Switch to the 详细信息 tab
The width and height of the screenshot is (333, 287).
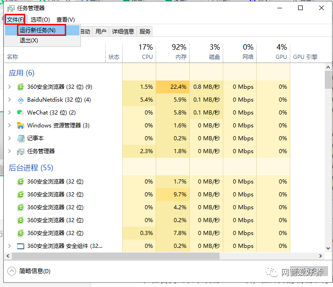(x=123, y=31)
